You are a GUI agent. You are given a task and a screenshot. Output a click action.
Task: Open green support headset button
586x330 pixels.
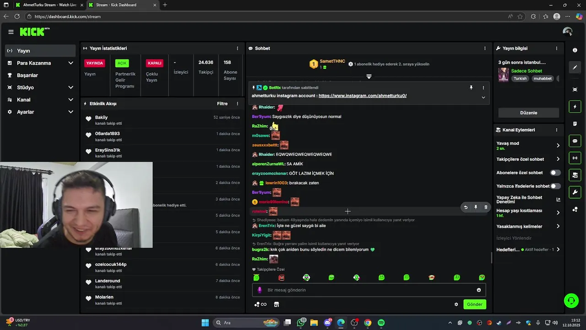click(x=571, y=301)
